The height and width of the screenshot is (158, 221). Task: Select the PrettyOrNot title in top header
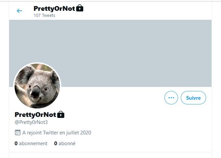tap(54, 8)
